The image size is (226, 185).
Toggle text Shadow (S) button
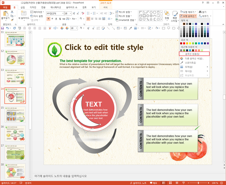60,19
